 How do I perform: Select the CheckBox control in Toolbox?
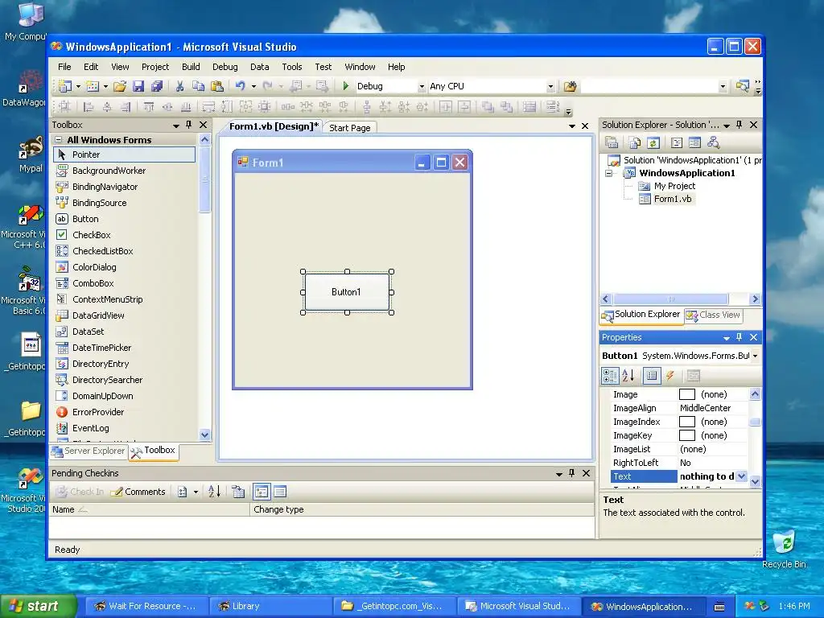pos(125,235)
